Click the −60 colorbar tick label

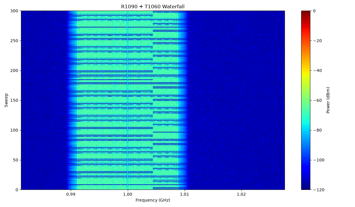pyautogui.click(x=317, y=101)
